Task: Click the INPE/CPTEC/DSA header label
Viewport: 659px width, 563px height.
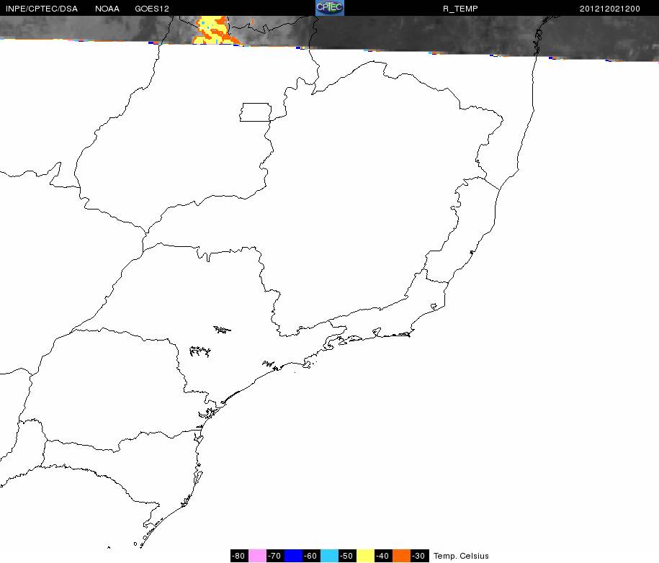Action: point(42,9)
